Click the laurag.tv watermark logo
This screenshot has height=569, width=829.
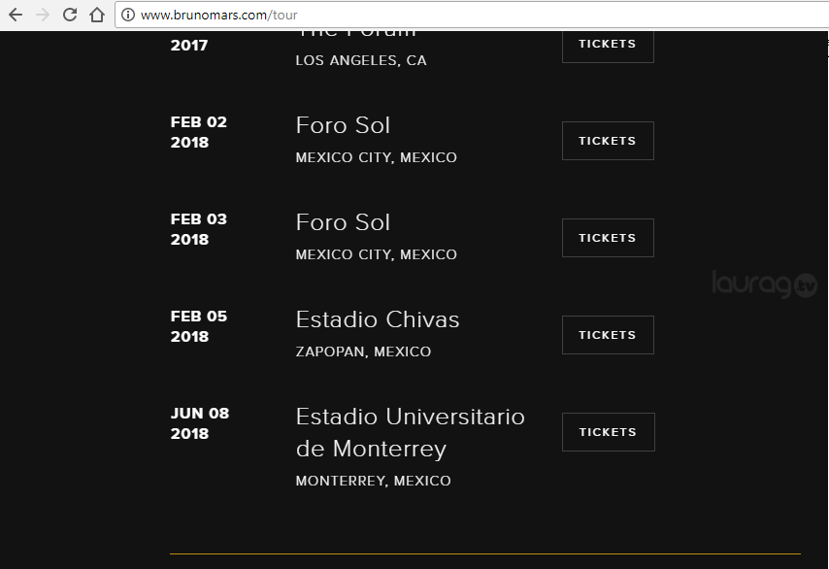(764, 284)
